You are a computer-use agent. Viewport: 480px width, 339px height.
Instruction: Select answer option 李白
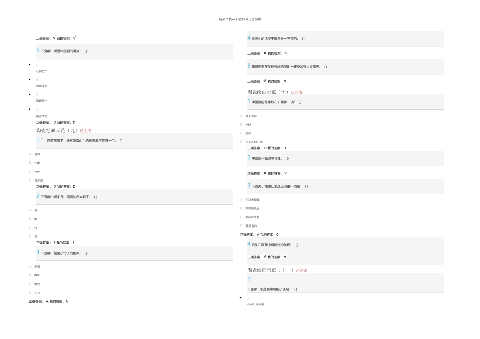37,154
